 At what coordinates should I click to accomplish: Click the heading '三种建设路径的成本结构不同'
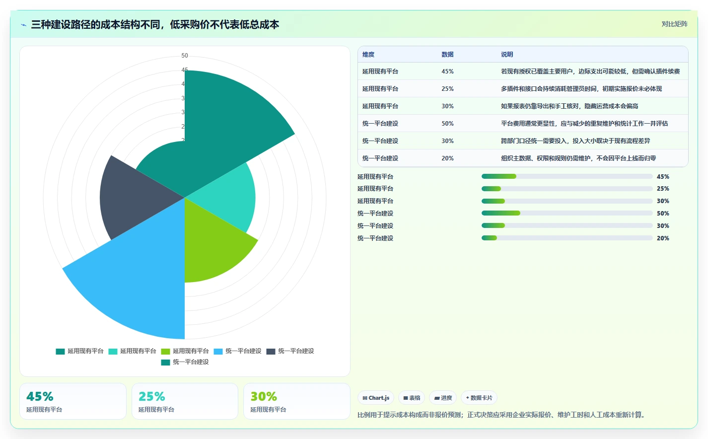tap(95, 24)
